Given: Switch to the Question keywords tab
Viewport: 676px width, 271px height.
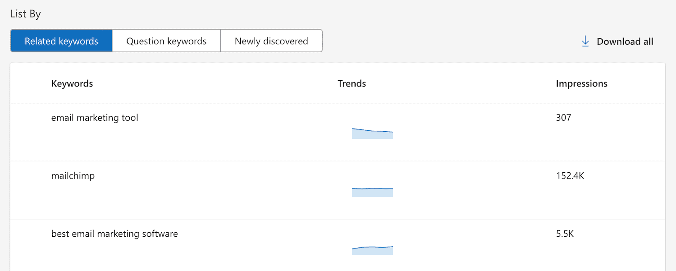Looking at the screenshot, I should (166, 41).
